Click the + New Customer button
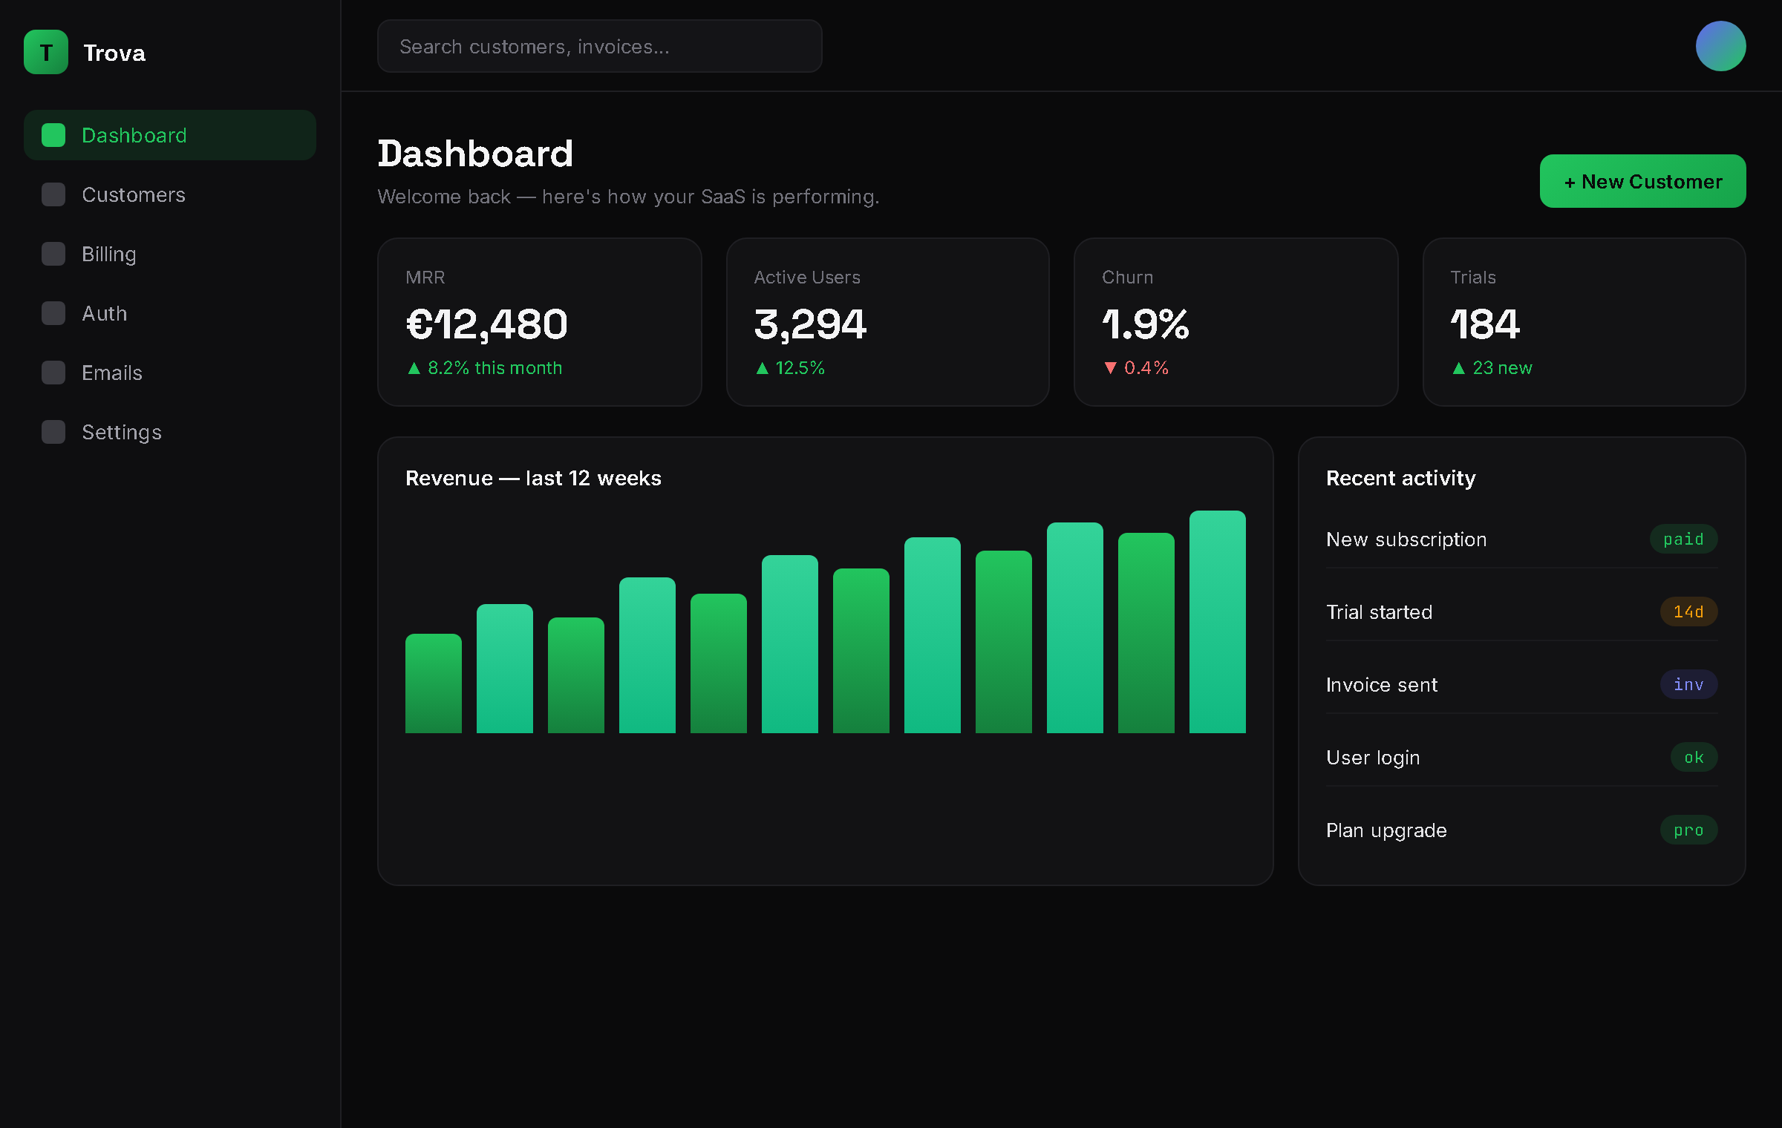Screen dimensions: 1782x1128 (x=1642, y=181)
